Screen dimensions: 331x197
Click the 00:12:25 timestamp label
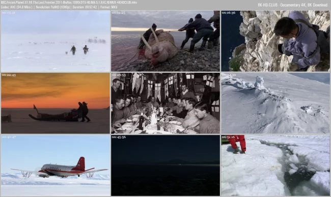coord(119,13)
